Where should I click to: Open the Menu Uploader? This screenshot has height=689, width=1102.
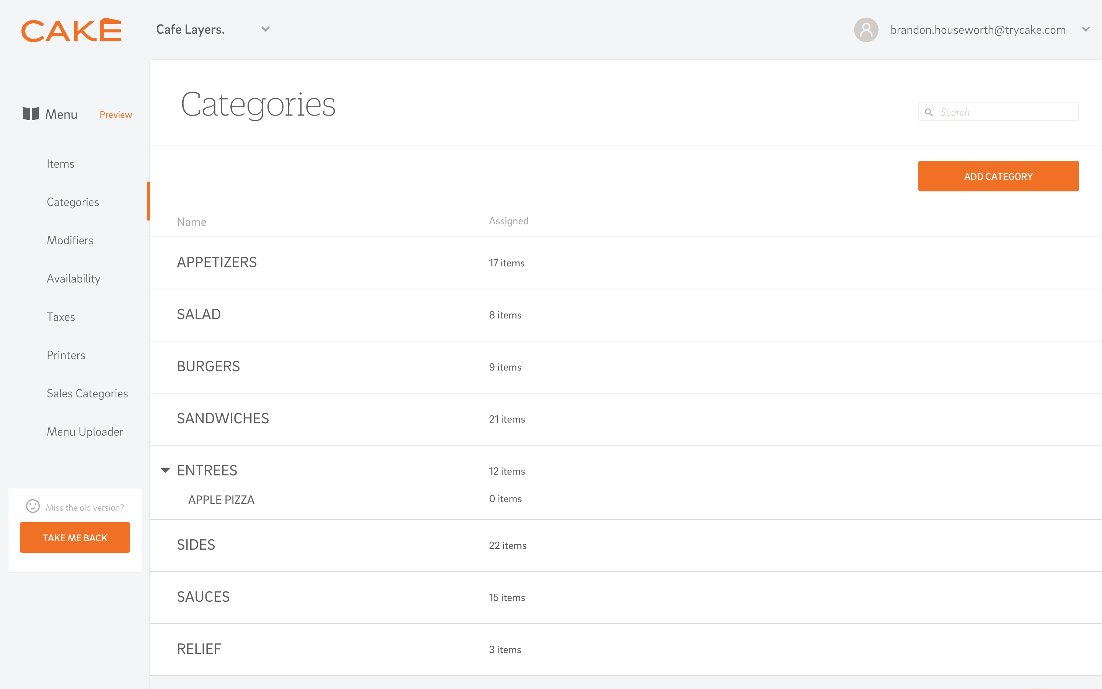(x=85, y=431)
